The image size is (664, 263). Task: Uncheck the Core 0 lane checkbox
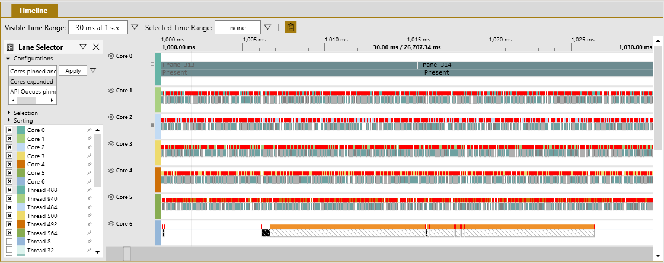click(9, 130)
